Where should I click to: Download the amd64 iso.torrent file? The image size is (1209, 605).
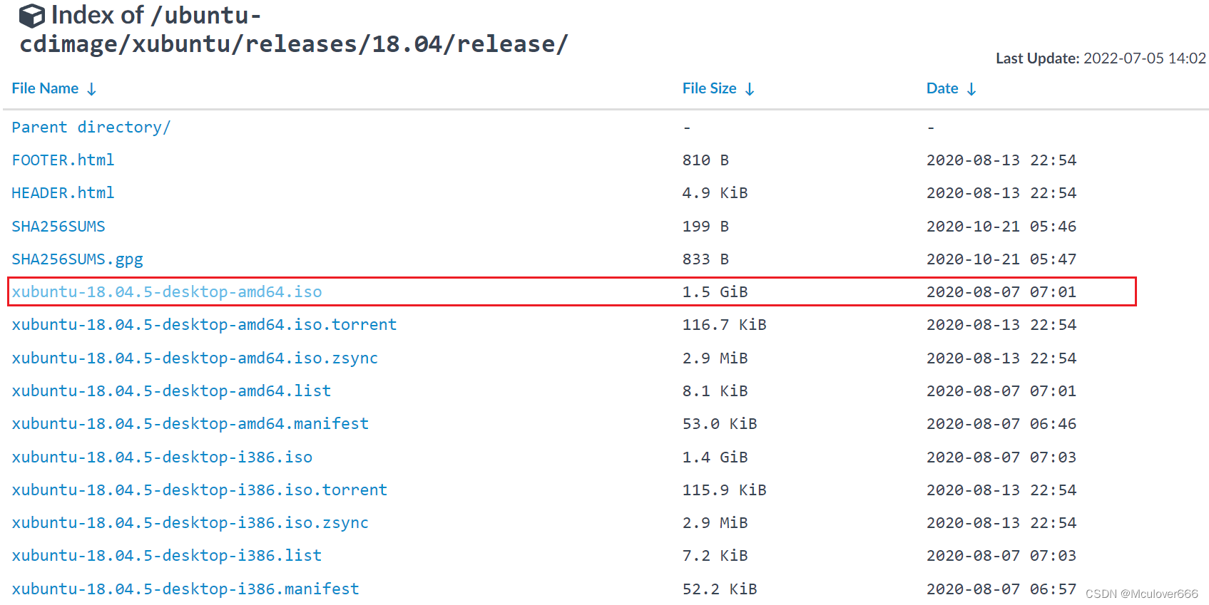(204, 325)
